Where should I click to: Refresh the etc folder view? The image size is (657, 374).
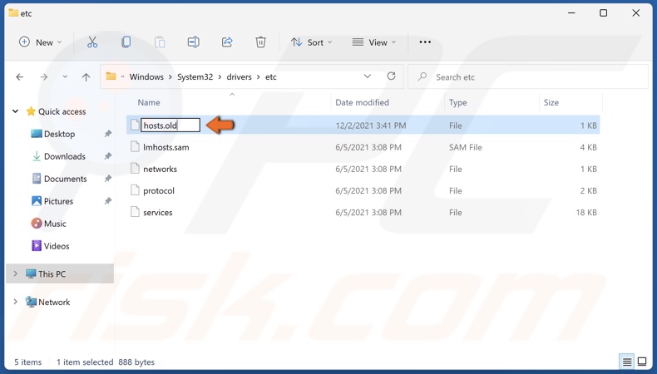391,76
